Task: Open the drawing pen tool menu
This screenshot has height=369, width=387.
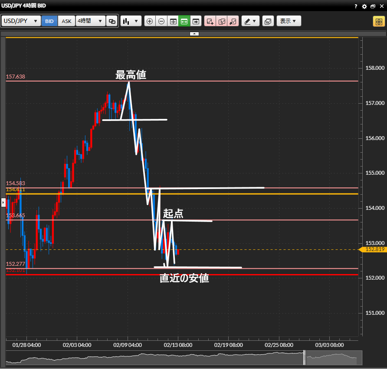Action: click(x=250, y=21)
